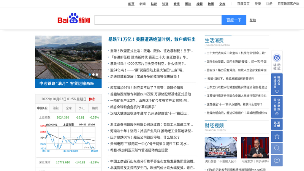
Task: Open the 辅助模式 accessibility icon
Action: point(277,62)
